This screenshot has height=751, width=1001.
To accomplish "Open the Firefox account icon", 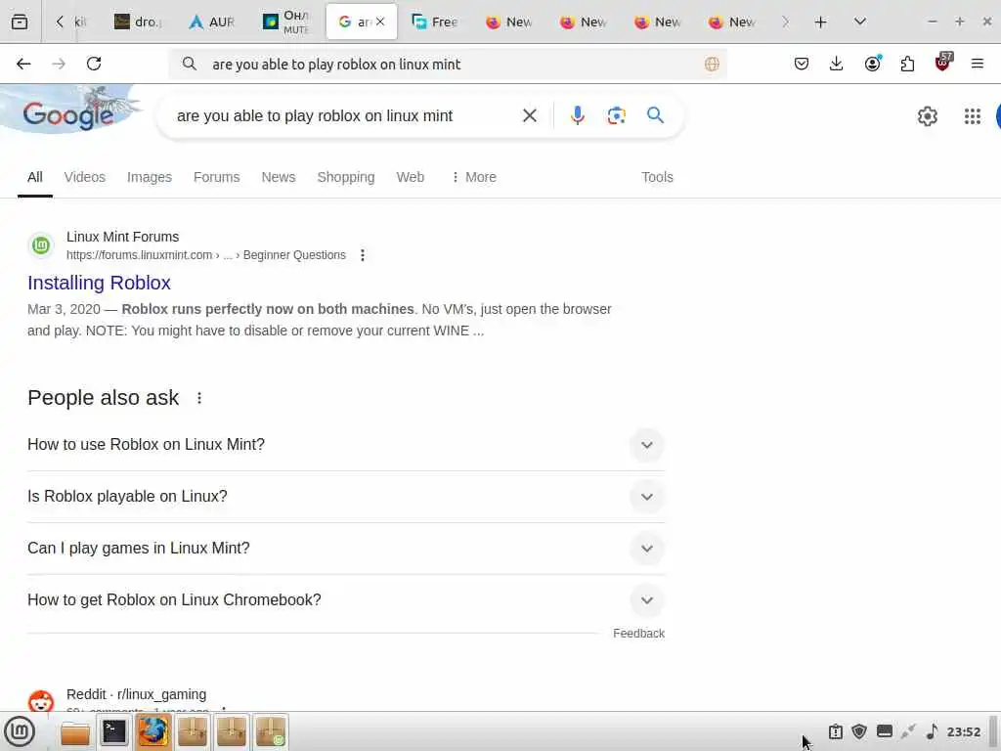I will pos(872,64).
